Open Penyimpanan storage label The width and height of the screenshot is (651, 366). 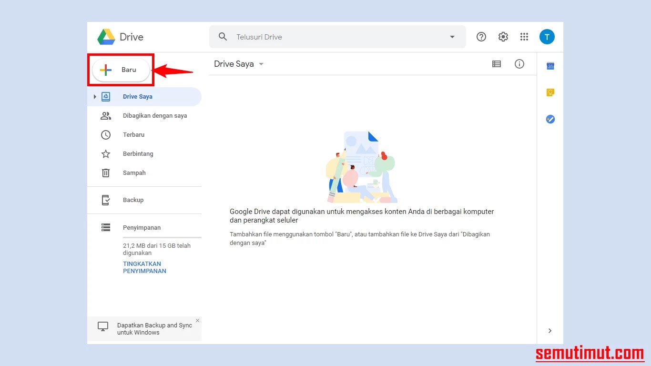tap(142, 228)
